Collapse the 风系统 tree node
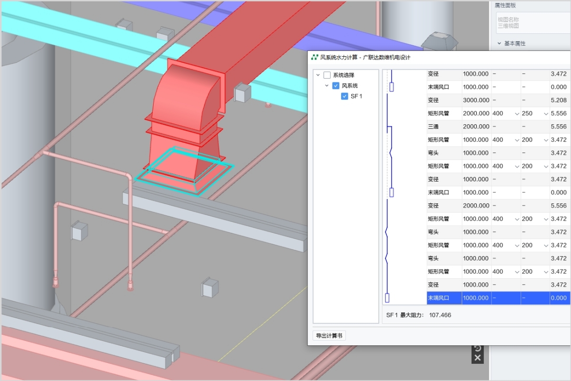The width and height of the screenshot is (571, 381). click(327, 86)
